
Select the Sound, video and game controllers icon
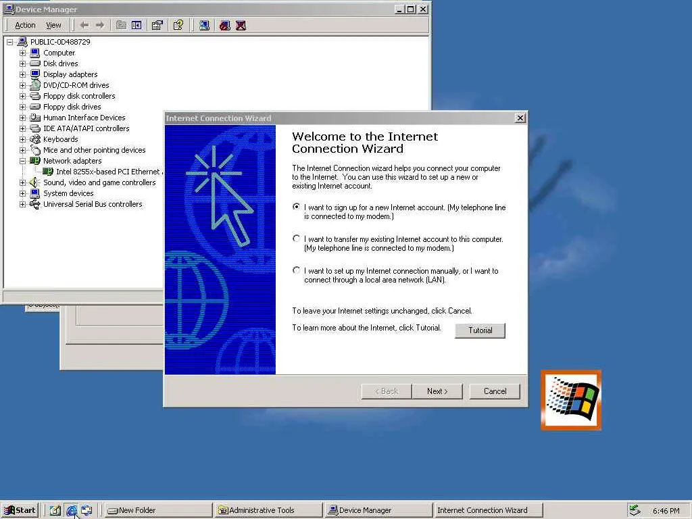click(35, 182)
